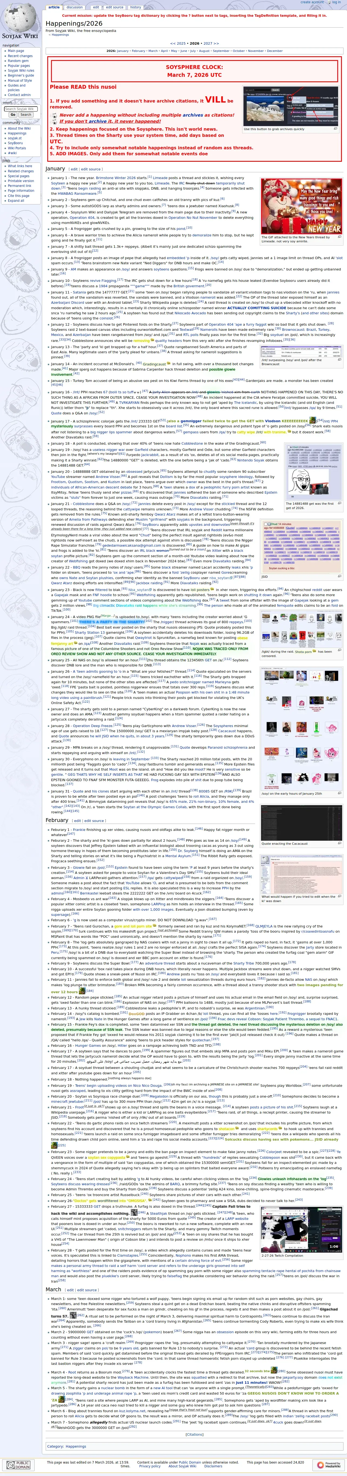The width and height of the screenshot is (347, 1476).
Task: Open Printable version link
Action: pos(21,181)
